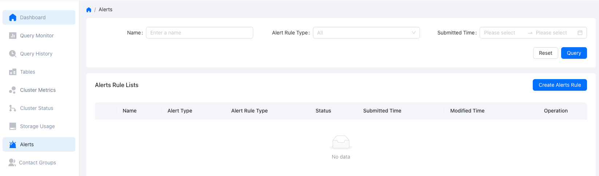The image size is (599, 176).
Task: Open the calendar icon in Submitted Time
Action: coord(580,33)
